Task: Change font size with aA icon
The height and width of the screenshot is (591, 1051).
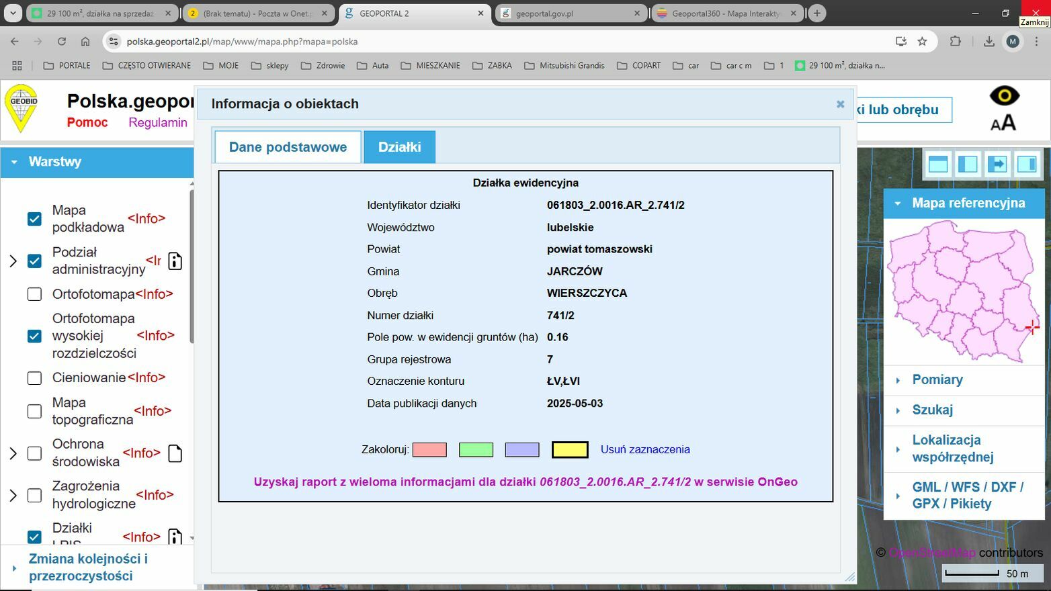Action: (1003, 122)
